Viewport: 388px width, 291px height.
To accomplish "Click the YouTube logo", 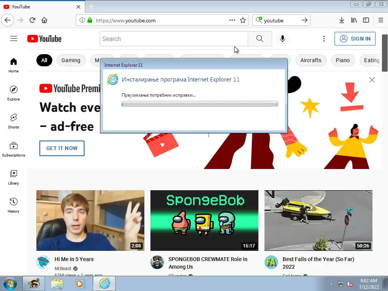I will (44, 39).
